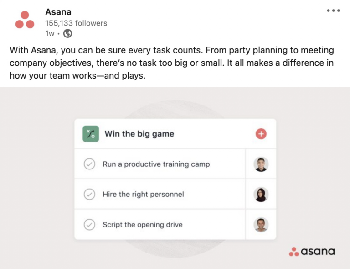Click the green Win the big game project icon
This screenshot has height=269, width=350.
click(91, 134)
